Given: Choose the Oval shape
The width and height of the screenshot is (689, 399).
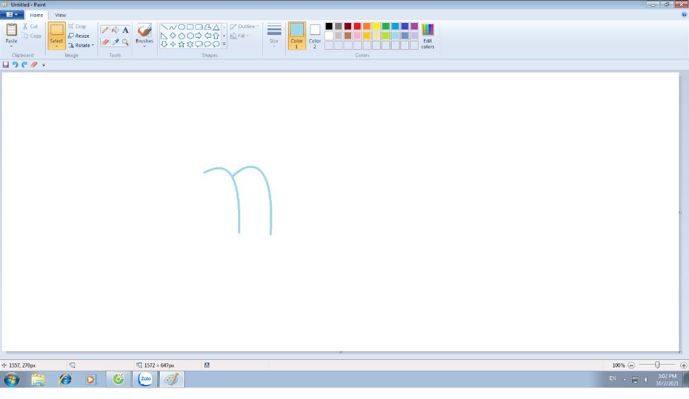Looking at the screenshot, I should (x=182, y=27).
